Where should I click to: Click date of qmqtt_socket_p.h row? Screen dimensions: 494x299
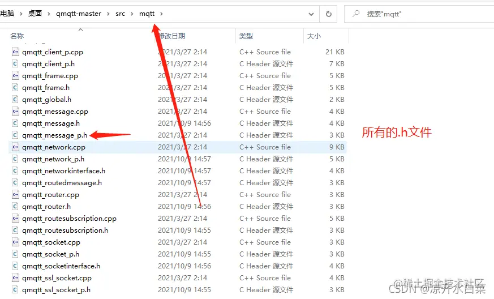tap(184, 254)
